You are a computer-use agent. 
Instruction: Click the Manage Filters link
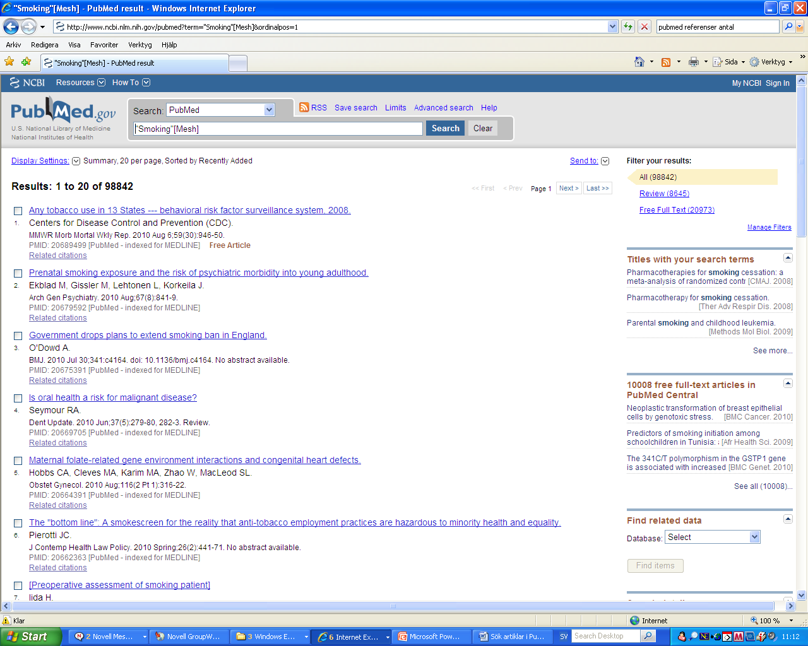(x=769, y=227)
